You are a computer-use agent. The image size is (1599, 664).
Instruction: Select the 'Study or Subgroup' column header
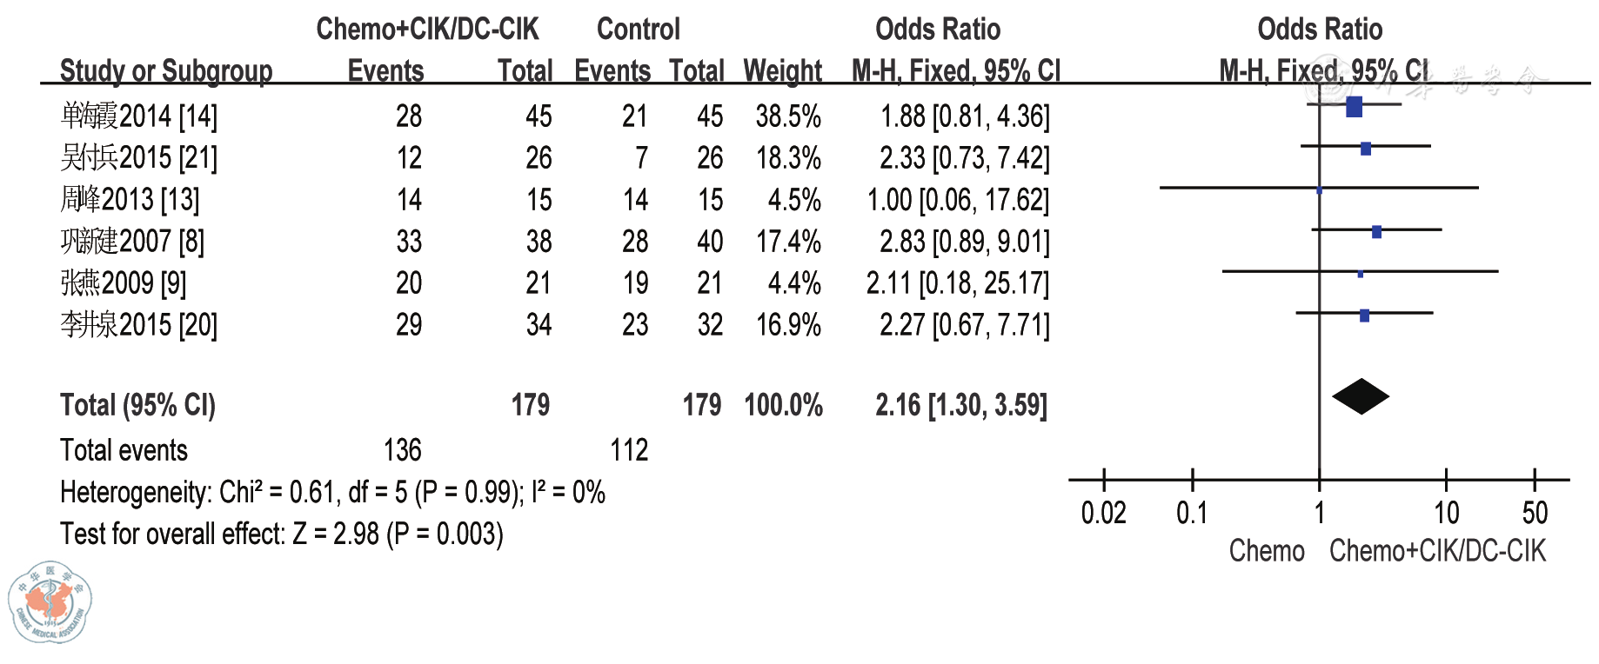click(x=165, y=70)
